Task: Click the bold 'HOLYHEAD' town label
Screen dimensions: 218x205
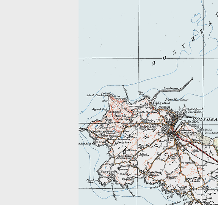Action: [205, 119]
